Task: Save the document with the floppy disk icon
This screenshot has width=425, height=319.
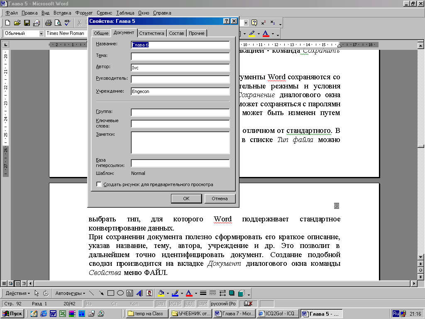Action: (27, 23)
